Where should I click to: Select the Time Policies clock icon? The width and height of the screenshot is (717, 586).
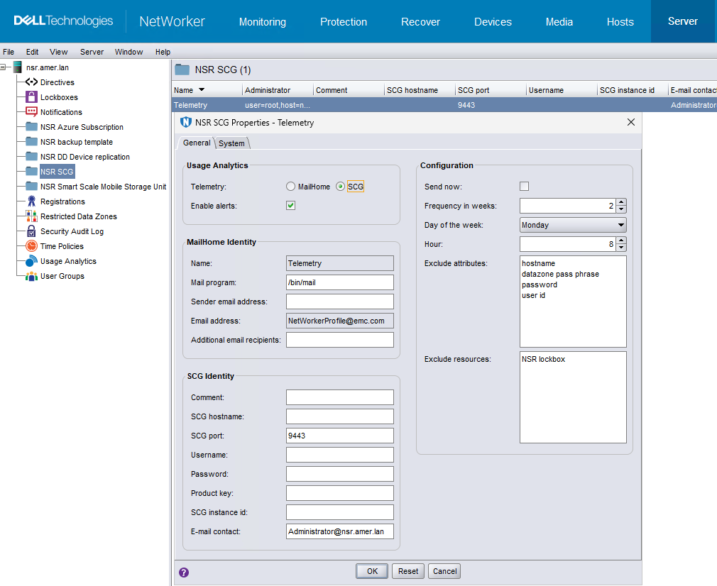pyautogui.click(x=31, y=246)
